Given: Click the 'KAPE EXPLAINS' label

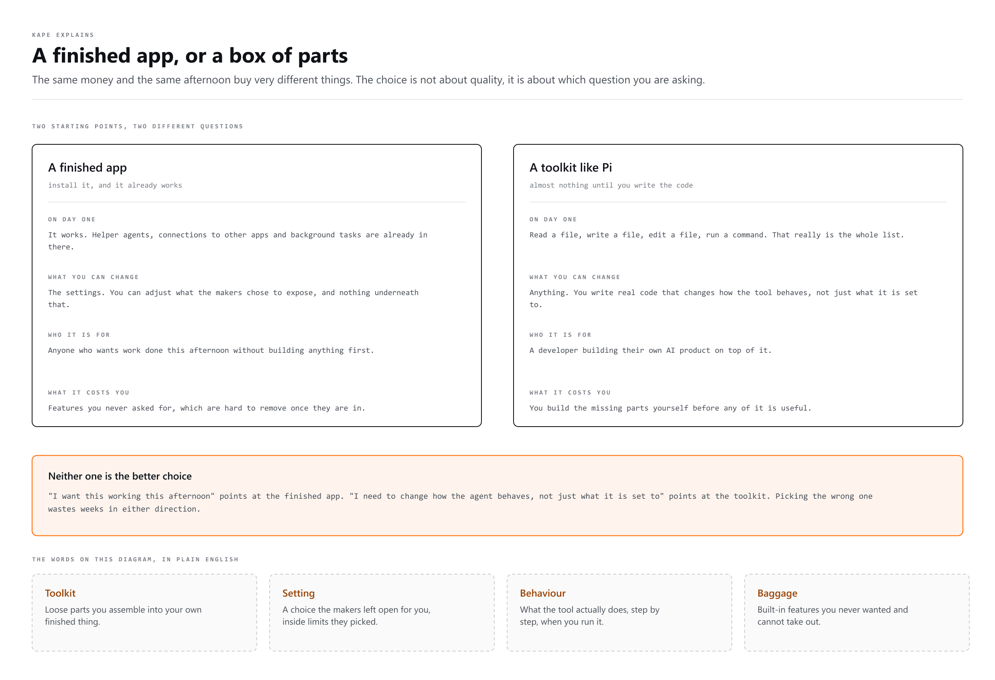Looking at the screenshot, I should (63, 34).
